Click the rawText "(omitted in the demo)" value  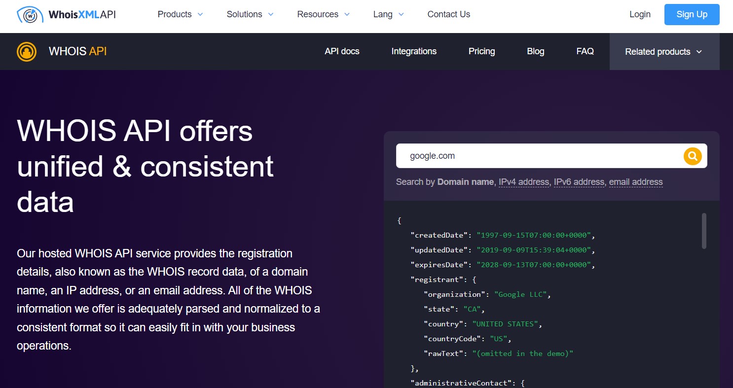click(x=523, y=353)
